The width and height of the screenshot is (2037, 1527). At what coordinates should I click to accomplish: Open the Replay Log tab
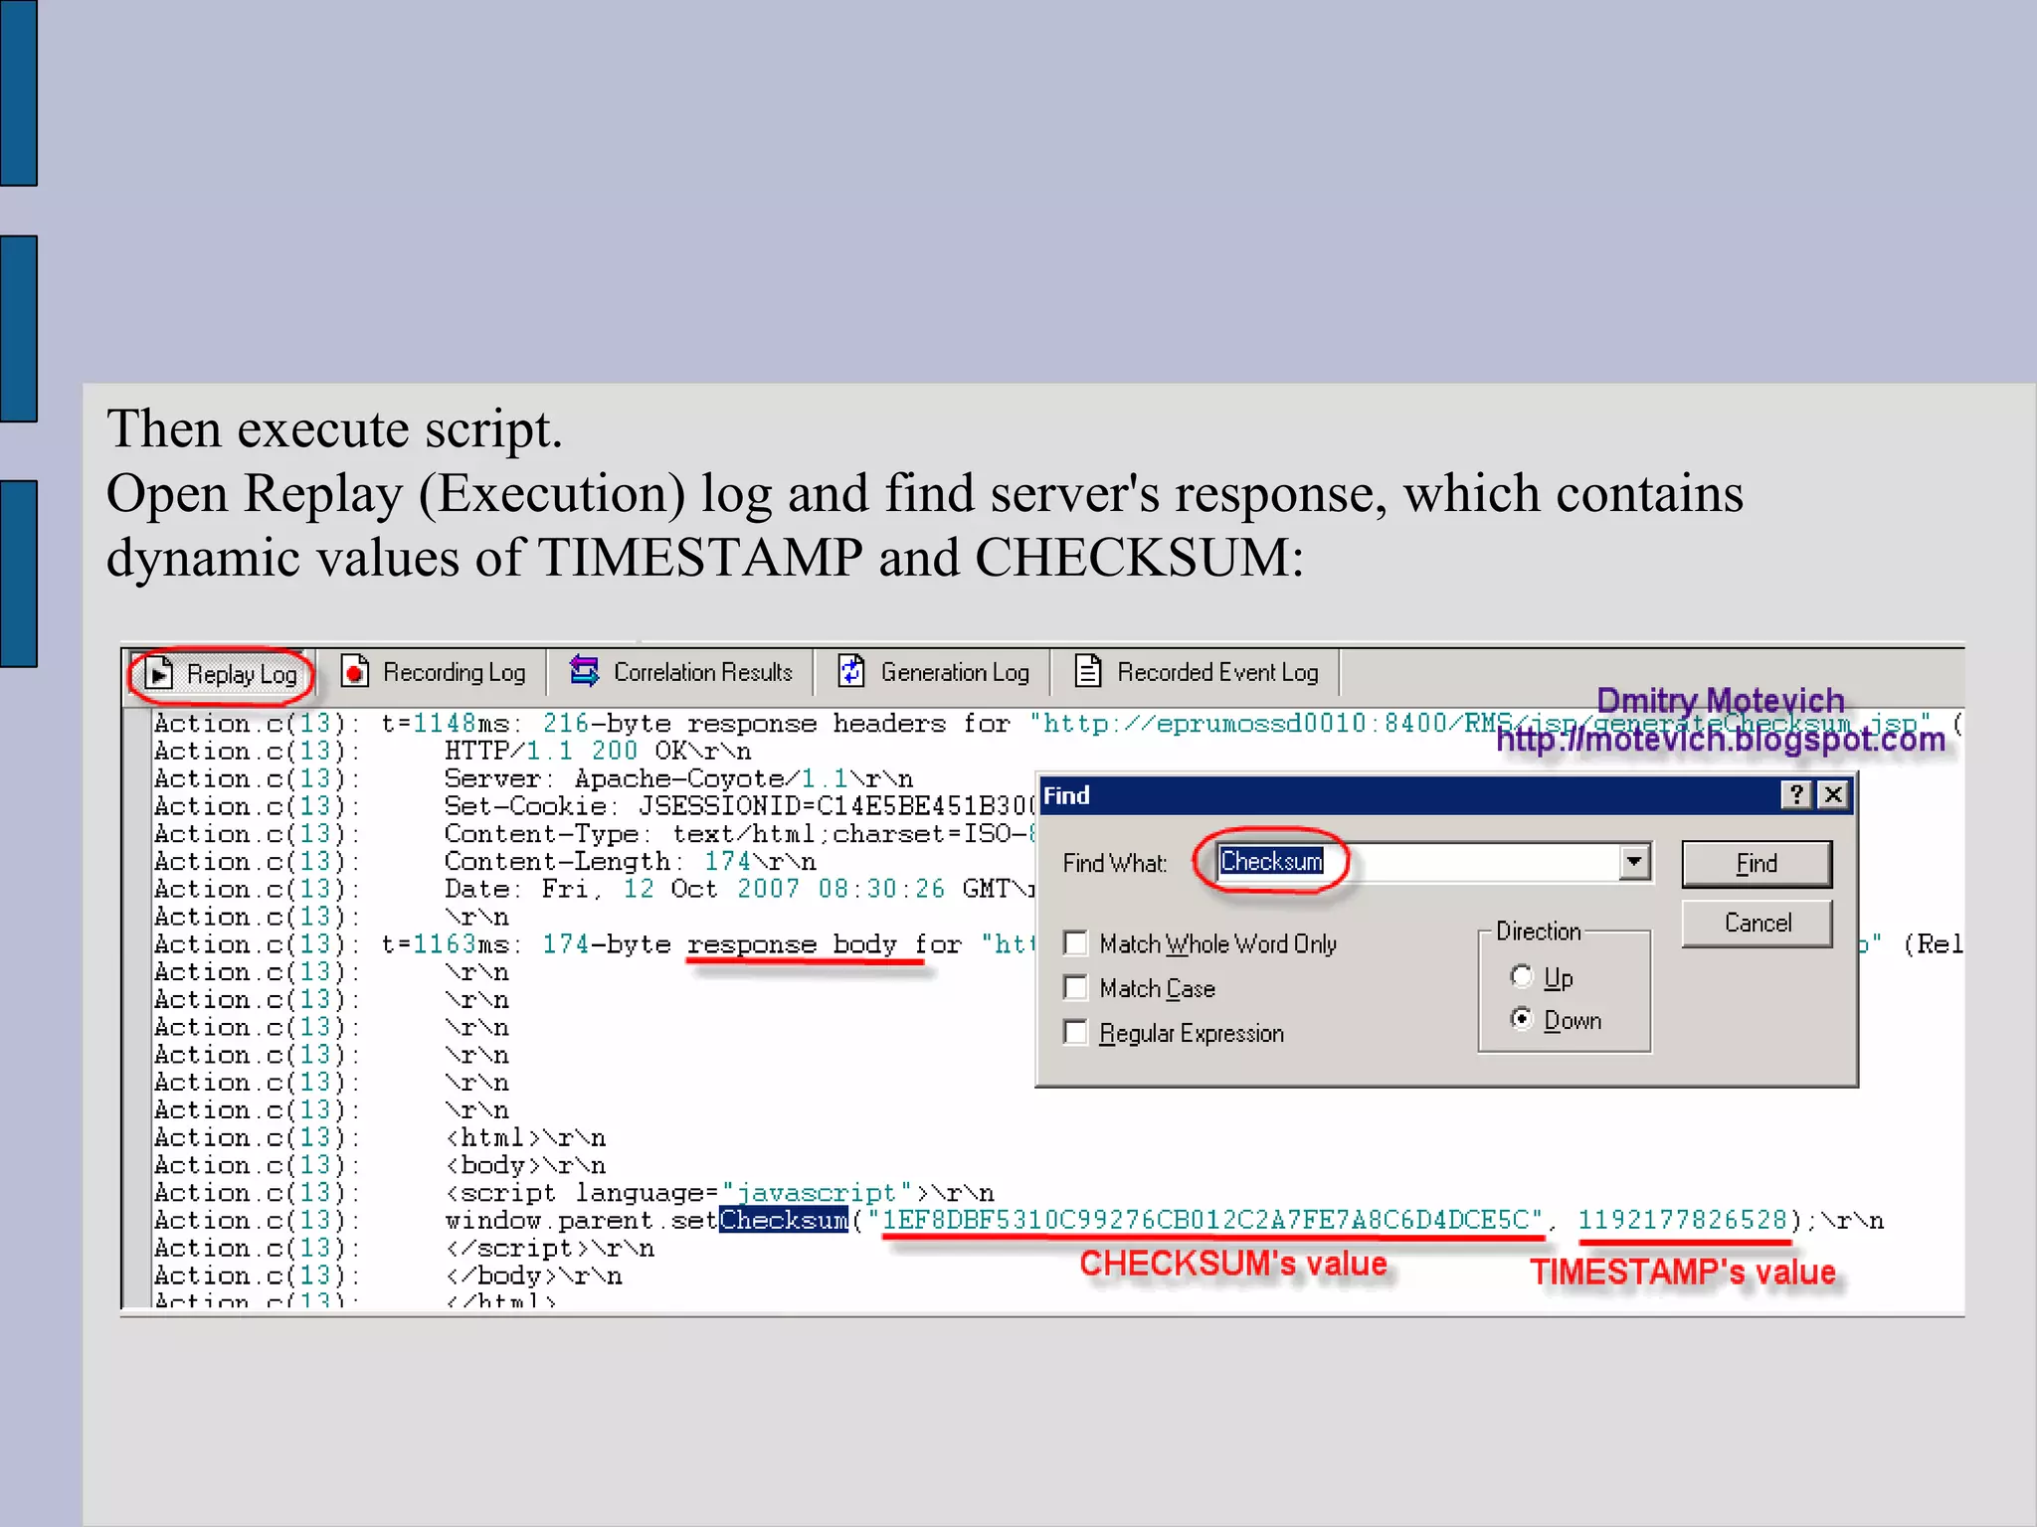tap(221, 674)
